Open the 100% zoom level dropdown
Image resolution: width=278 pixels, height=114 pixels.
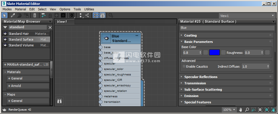click(229, 110)
